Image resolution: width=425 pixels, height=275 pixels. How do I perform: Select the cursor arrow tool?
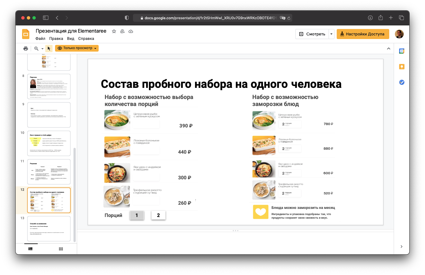[49, 49]
